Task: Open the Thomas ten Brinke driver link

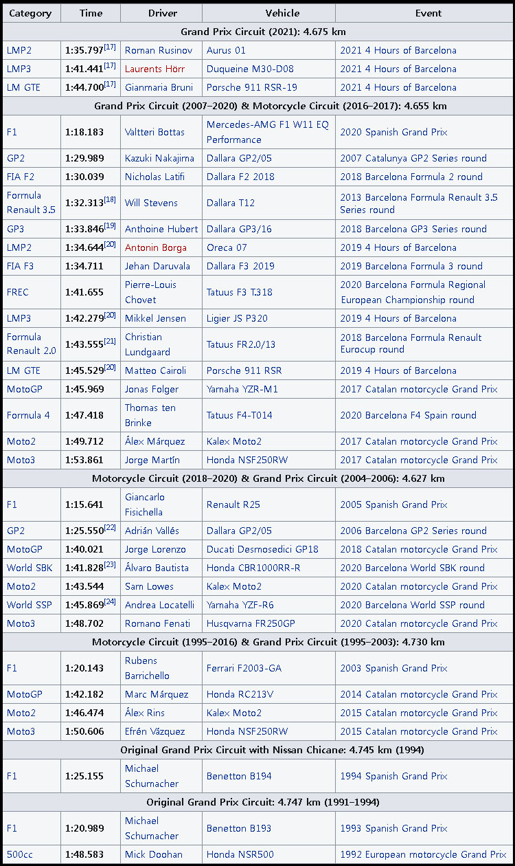Action: [150, 415]
